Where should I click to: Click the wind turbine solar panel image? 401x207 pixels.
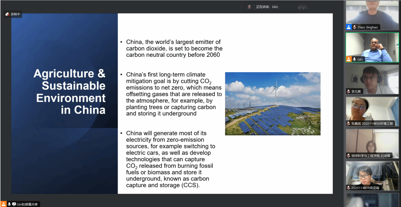273,103
